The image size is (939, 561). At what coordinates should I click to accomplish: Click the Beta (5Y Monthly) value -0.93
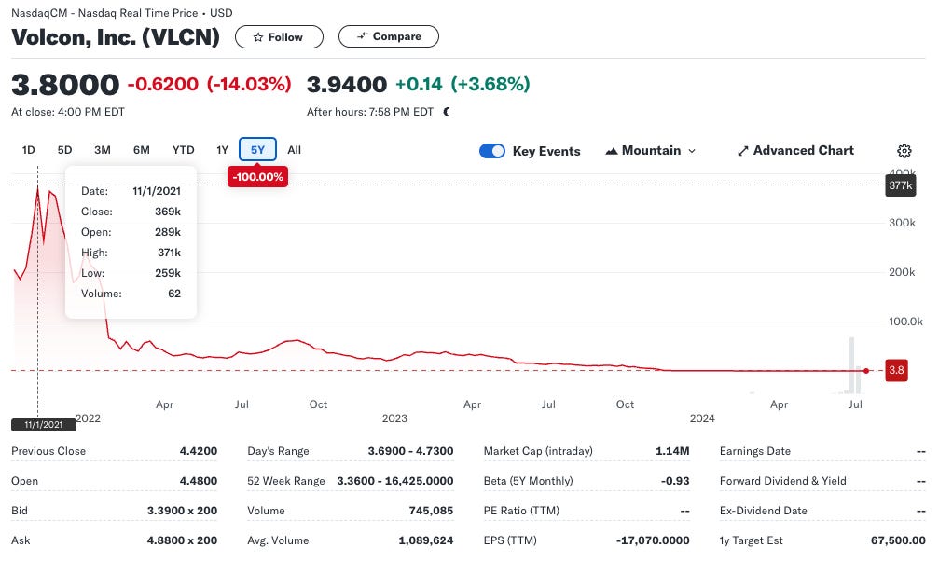(x=675, y=481)
